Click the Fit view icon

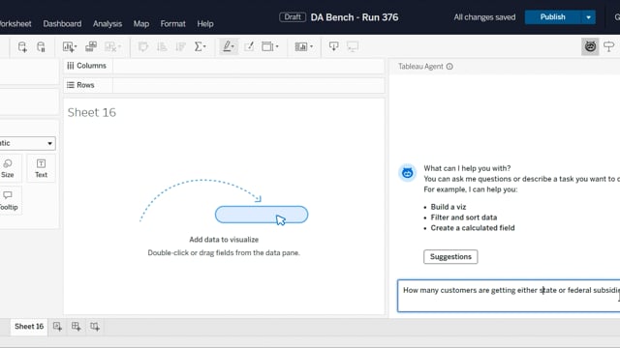[x=267, y=46]
